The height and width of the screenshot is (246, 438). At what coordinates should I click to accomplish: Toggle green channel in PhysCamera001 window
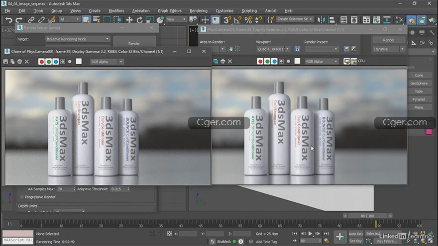click(x=267, y=61)
